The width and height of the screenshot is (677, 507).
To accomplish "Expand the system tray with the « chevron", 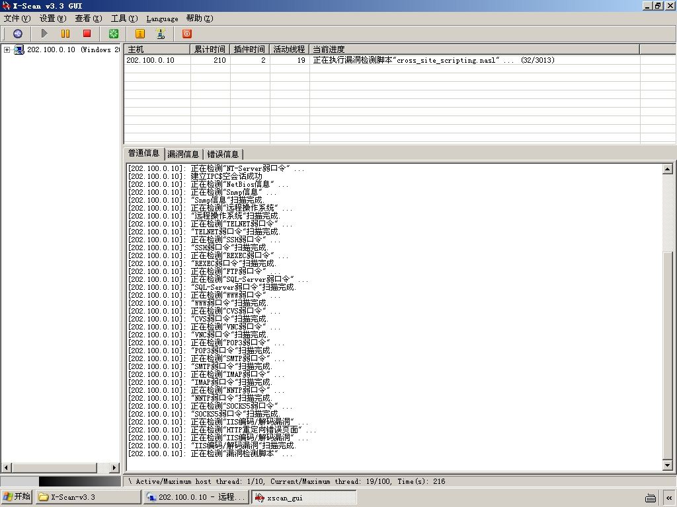I will [670, 498].
